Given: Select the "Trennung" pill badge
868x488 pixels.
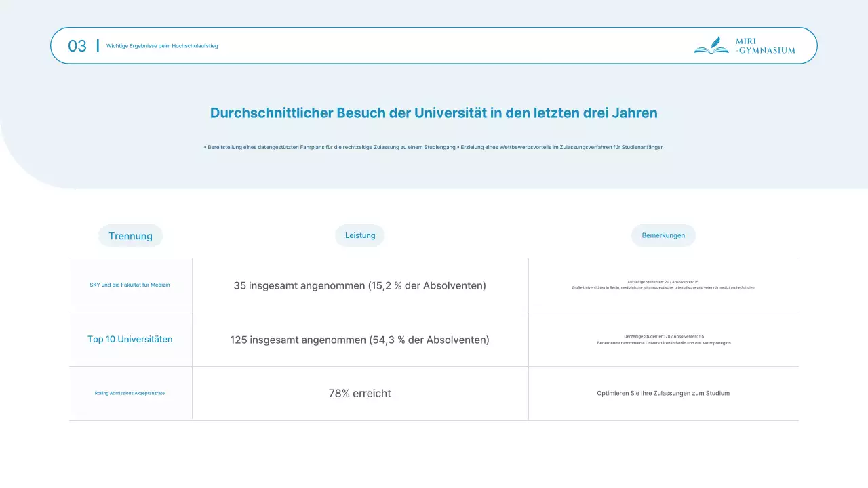Looking at the screenshot, I should click(130, 235).
